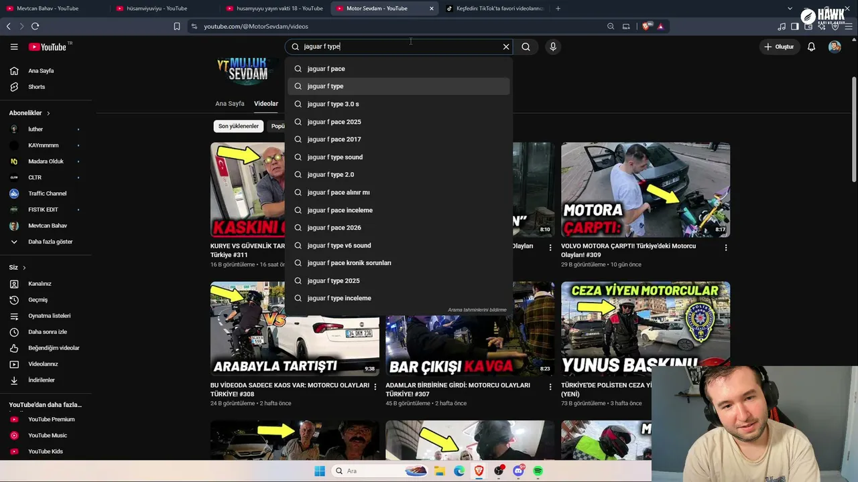
Task: Open the VOLVO MOTORA ÇARPTI video thumbnail
Action: [646, 189]
